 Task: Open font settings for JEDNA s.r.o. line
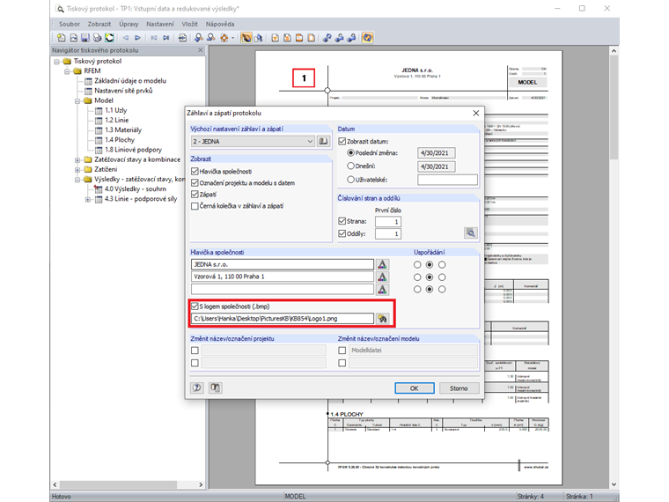tap(383, 265)
